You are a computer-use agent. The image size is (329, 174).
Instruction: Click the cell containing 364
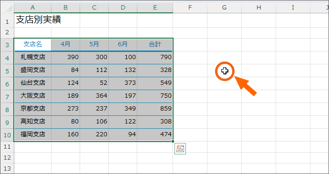click(94, 96)
